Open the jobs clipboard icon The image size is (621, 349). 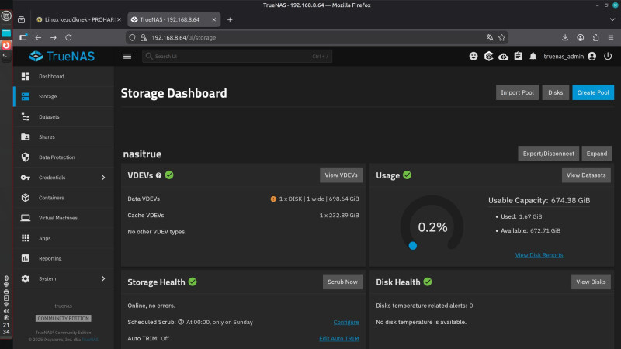click(x=518, y=56)
